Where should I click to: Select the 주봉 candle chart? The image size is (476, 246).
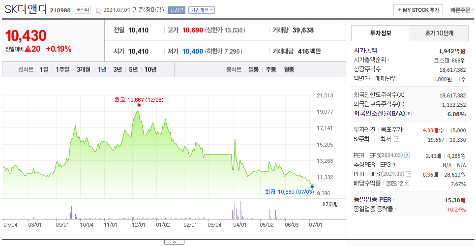(x=271, y=69)
